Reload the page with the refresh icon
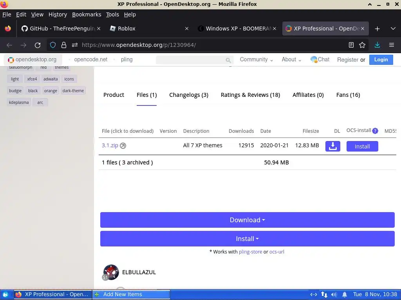 (x=38, y=45)
